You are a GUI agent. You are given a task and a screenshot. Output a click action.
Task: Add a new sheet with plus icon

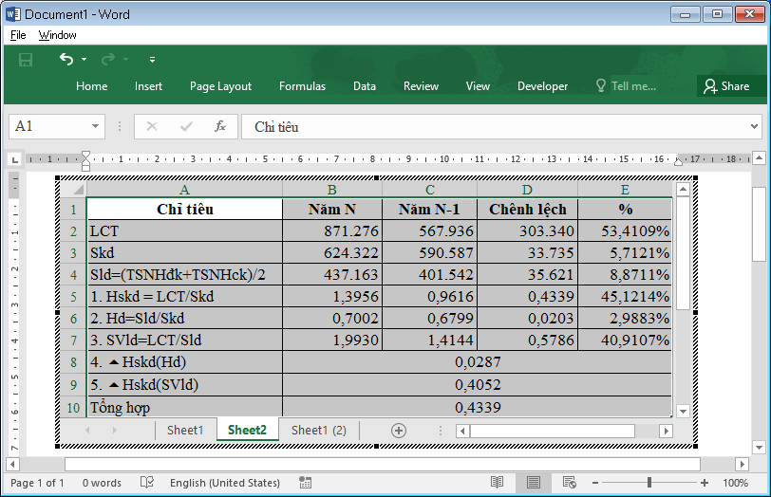(399, 430)
